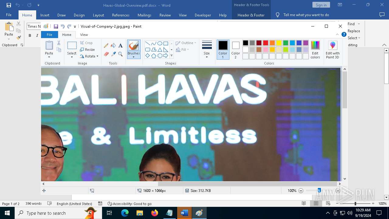The image size is (389, 219).
Task: Select the Color picker eyedropper tool
Action: (x=113, y=54)
